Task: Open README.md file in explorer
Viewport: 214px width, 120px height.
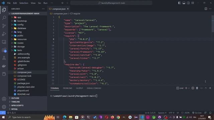Action: click(x=23, y=94)
